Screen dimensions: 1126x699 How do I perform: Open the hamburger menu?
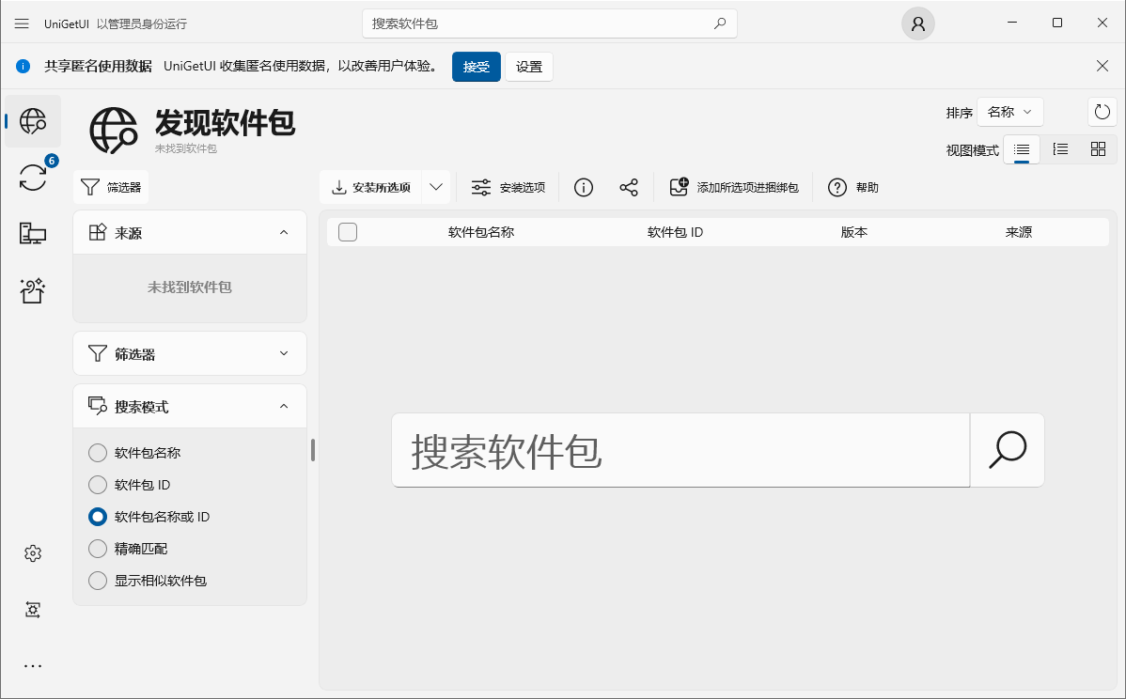click(21, 23)
